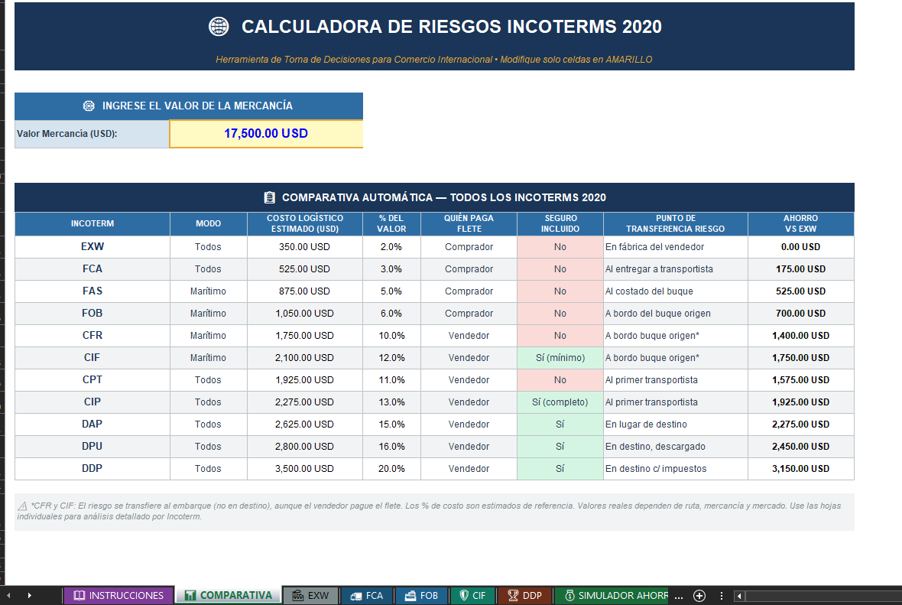Click the factory icon on the EXW tab
902x605 pixels.
click(x=297, y=595)
